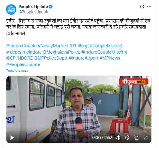Viewport: 159px width, 148px height.
Task: Click the verified badge
Action: (51, 7)
